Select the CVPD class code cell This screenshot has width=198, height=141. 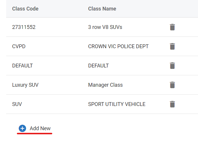tap(19, 46)
